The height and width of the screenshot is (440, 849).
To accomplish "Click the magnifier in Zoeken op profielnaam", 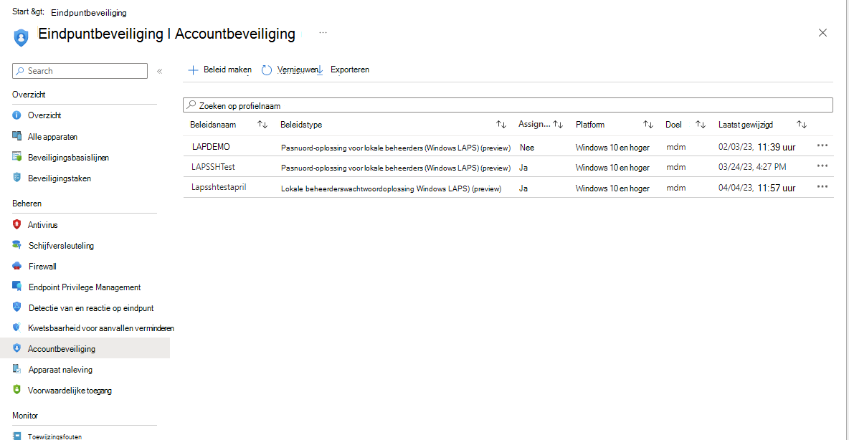I will coord(191,105).
